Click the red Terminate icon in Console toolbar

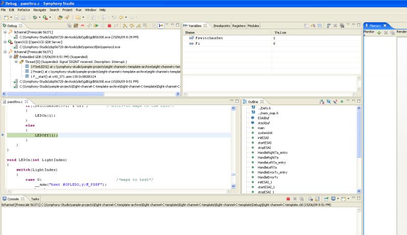[288, 199]
